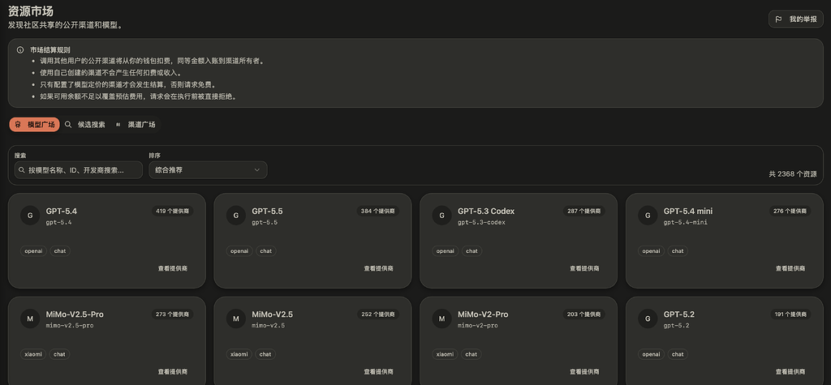831x385 pixels.
Task: Click the mimo-v2-pro model ID text
Action: (x=477, y=326)
